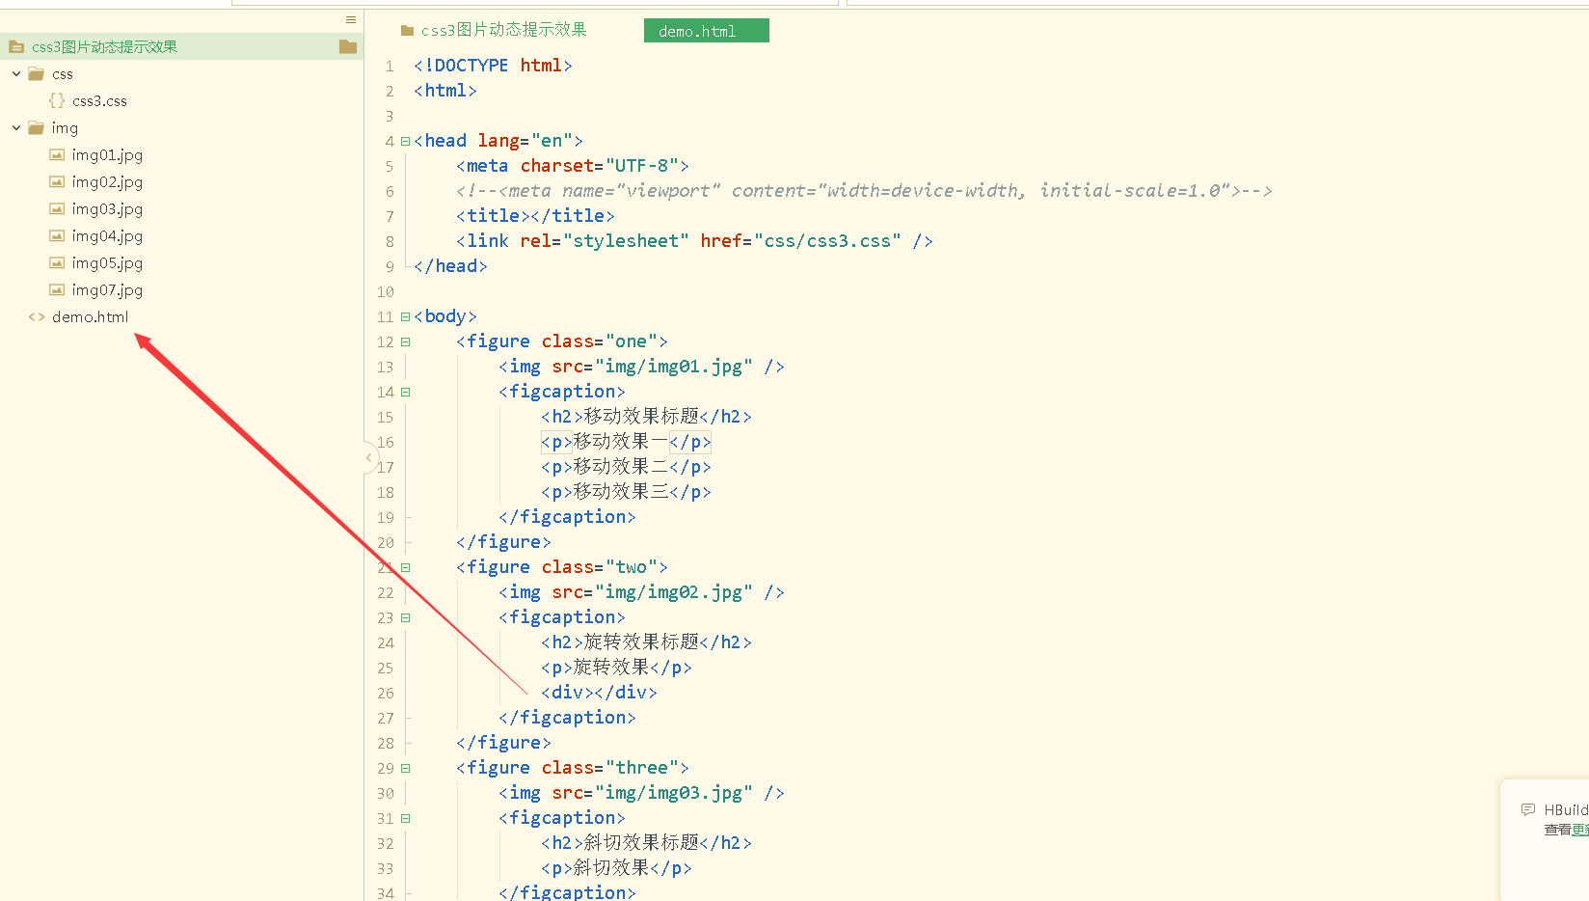Fold figcaption block at line 23
This screenshot has height=901, width=1589.
tap(405, 618)
